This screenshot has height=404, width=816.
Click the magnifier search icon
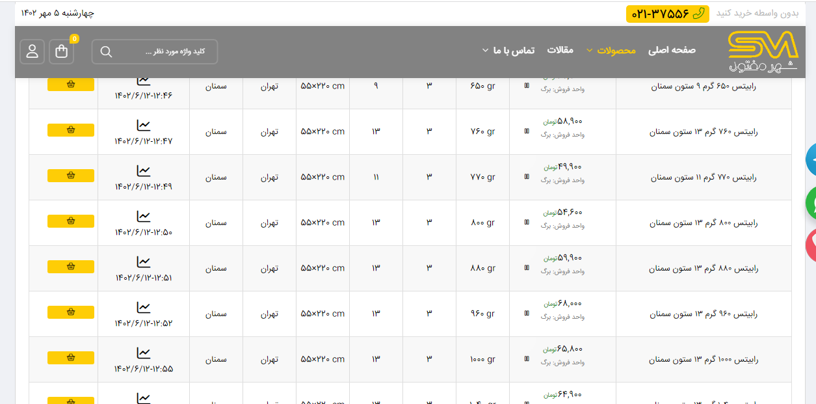tap(107, 52)
